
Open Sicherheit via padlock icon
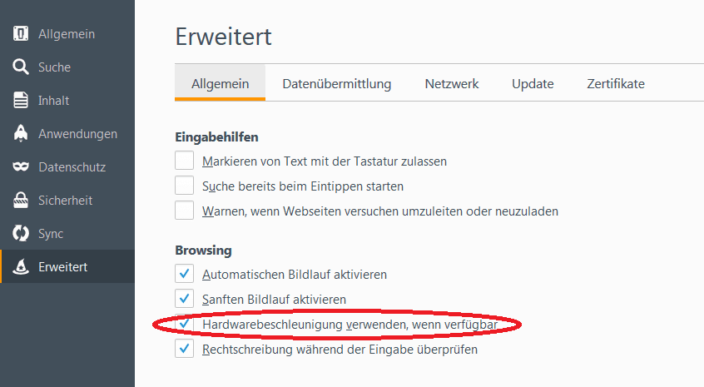click(21, 201)
